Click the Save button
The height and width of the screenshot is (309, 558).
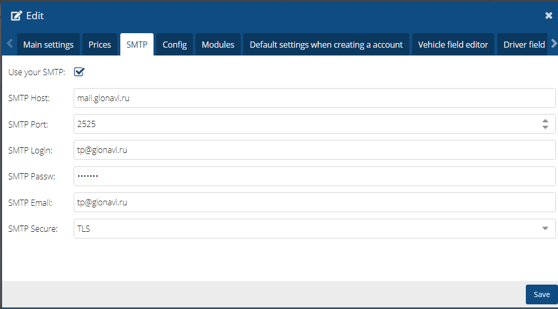pos(541,294)
